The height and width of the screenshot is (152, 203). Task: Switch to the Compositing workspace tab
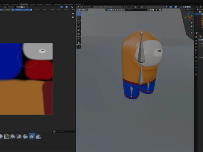point(58,4)
